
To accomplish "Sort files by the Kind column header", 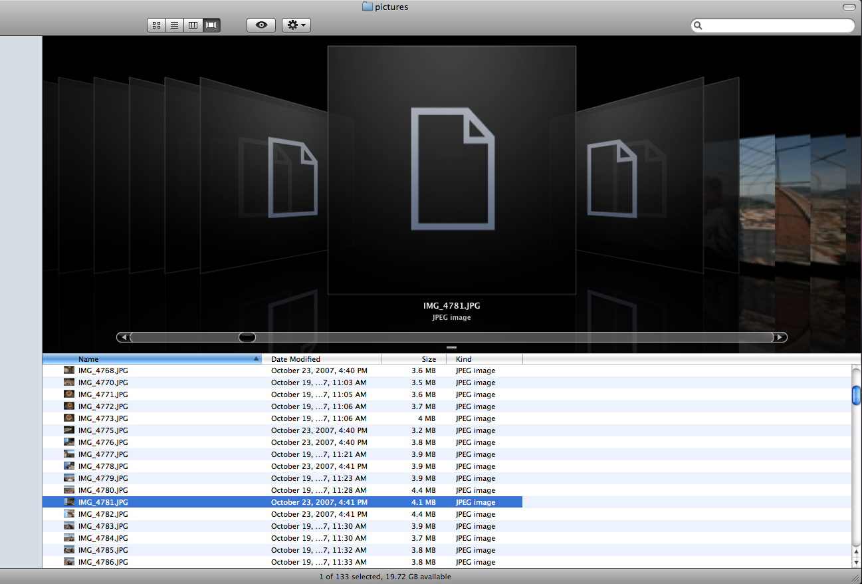I will point(485,359).
